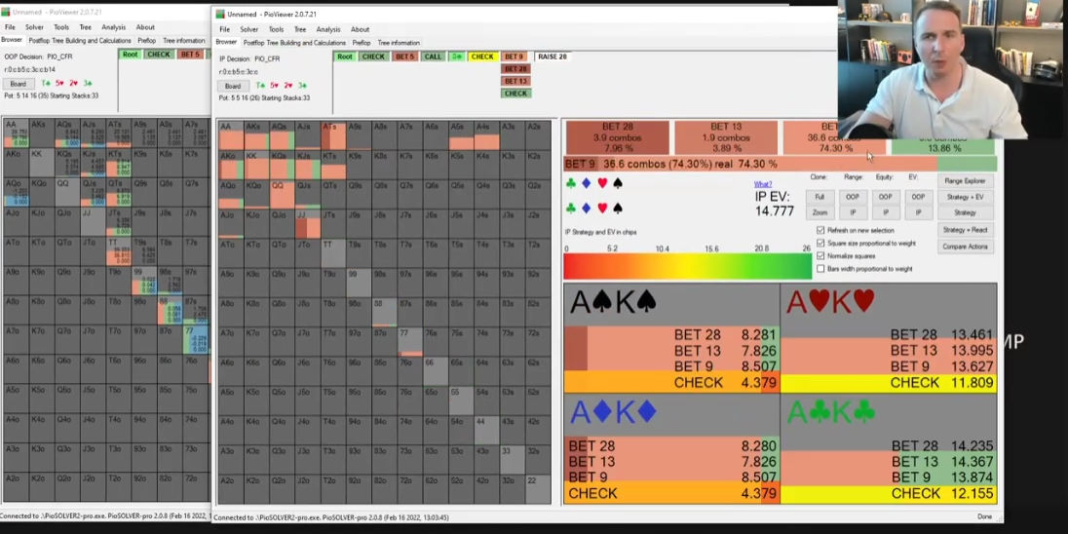The width and height of the screenshot is (1068, 534).
Task: Click IP button under Range column
Action: pos(852,212)
